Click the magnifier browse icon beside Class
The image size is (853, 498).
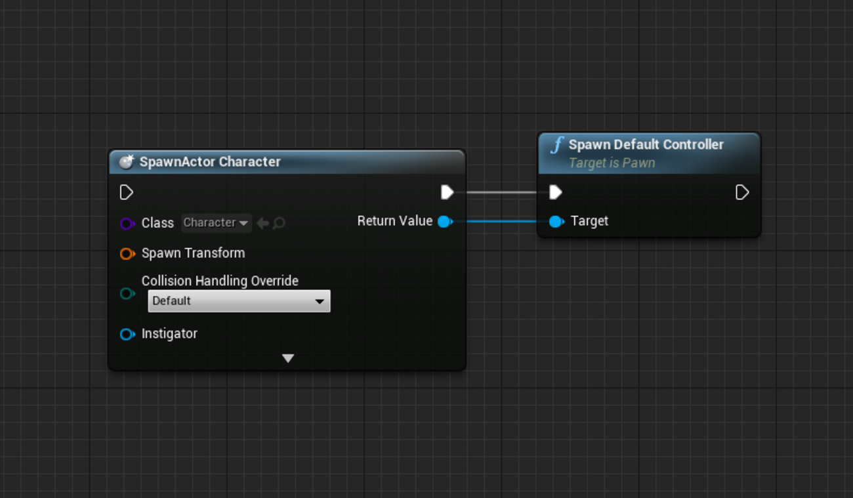point(279,223)
